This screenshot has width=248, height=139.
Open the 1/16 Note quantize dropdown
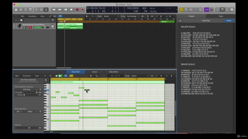pyautogui.click(x=28, y=90)
